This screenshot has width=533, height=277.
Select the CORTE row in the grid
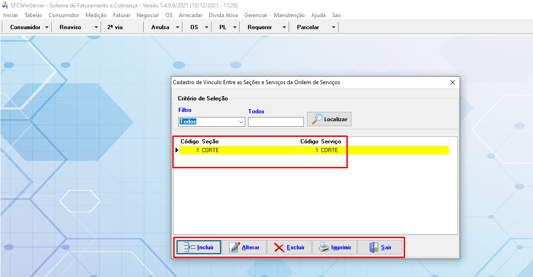249,150
